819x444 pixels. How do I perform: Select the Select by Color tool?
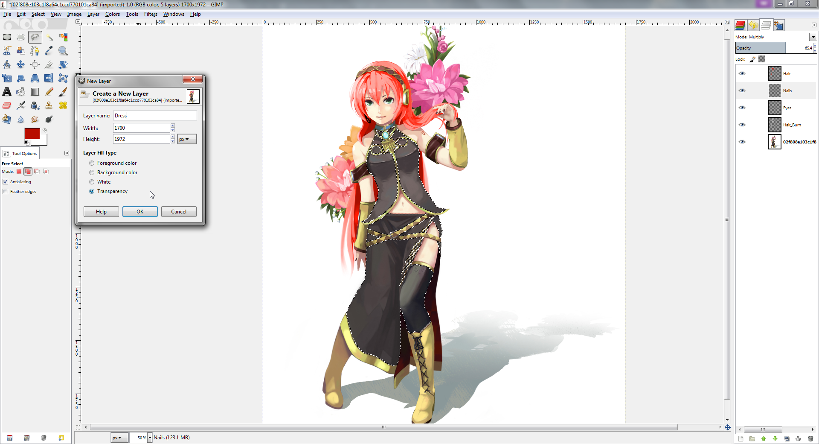63,37
